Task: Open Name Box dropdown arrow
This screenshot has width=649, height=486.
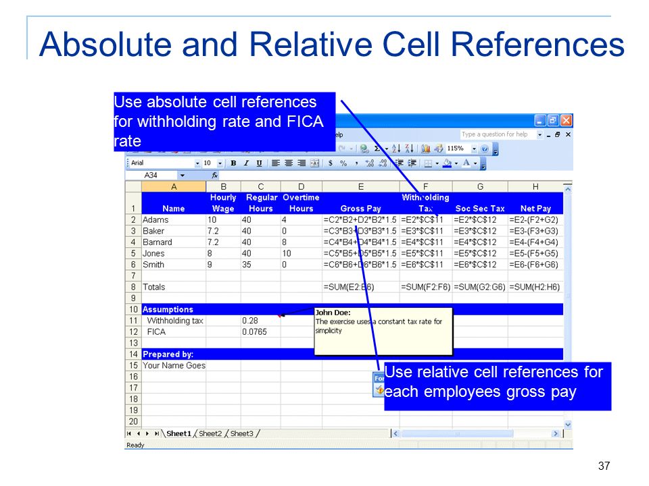Action: [x=182, y=175]
